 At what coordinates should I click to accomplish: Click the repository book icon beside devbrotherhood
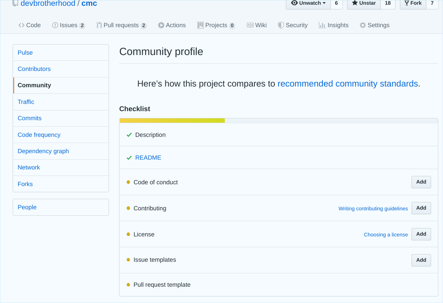(15, 3)
